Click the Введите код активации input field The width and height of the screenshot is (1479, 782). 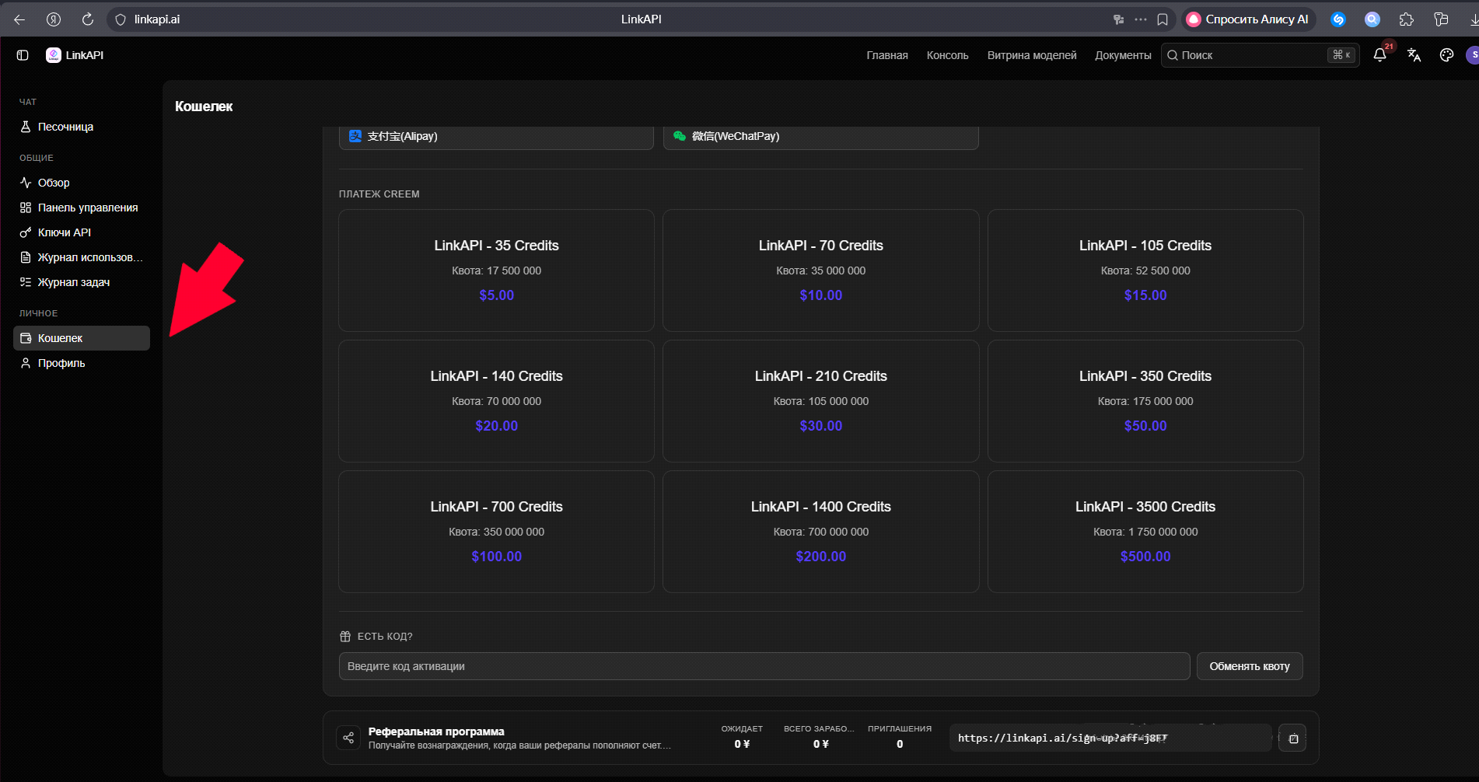(x=764, y=666)
